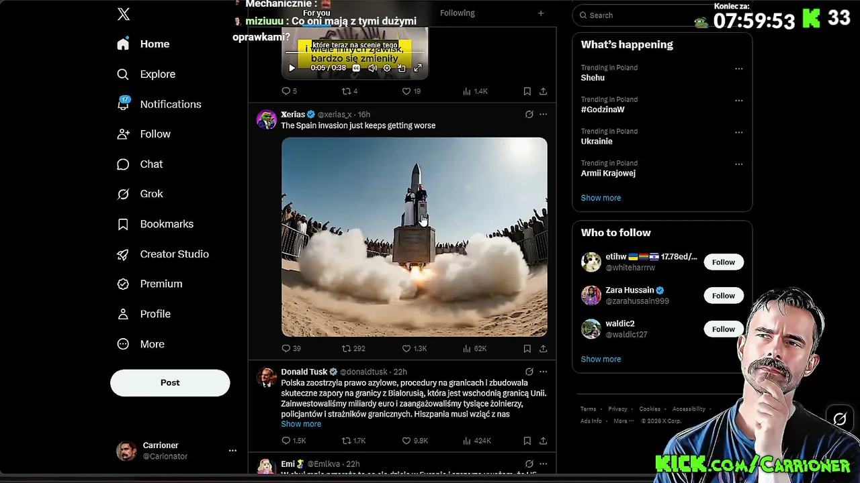Image resolution: width=860 pixels, height=483 pixels.
Task: Enable picture-in-picture on the video
Action: pos(402,68)
